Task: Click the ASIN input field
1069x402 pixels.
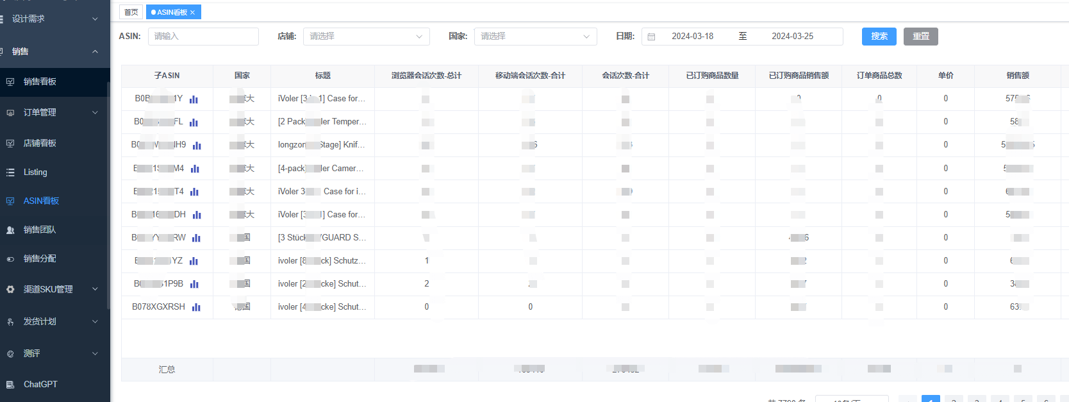Action: (x=203, y=37)
